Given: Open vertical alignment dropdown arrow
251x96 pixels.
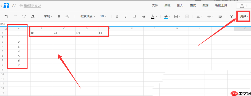Looking at the screenshot, I should pyautogui.click(x=213, y=16).
